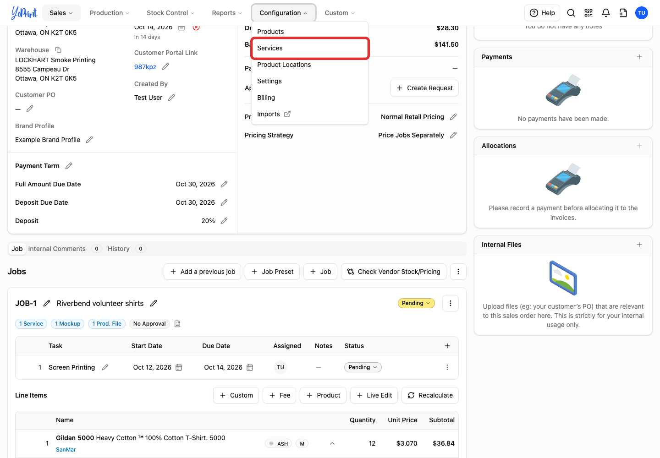
Task: Change JOB-1 Pending status dropdown
Action: 416,303
